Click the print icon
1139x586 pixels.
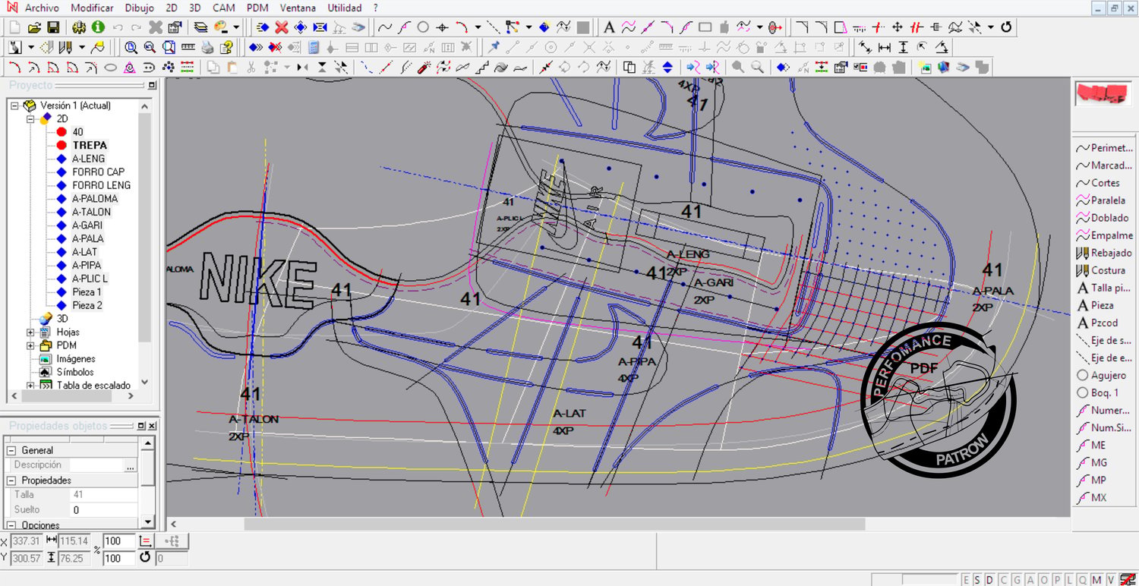(x=207, y=47)
